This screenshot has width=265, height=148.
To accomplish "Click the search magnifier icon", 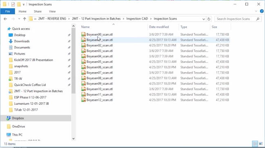I will (x=258, y=19).
